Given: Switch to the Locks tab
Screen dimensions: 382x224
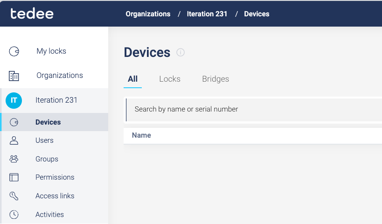Looking at the screenshot, I should pyautogui.click(x=170, y=79).
